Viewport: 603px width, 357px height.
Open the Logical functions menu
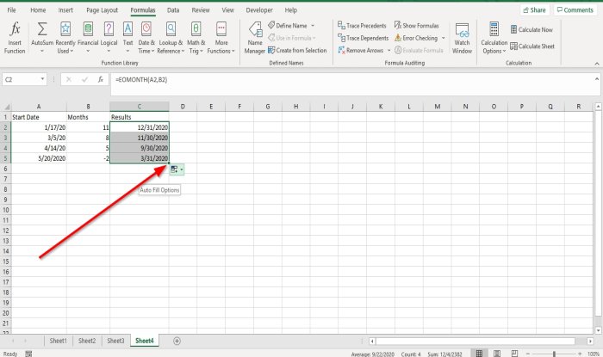(109, 38)
